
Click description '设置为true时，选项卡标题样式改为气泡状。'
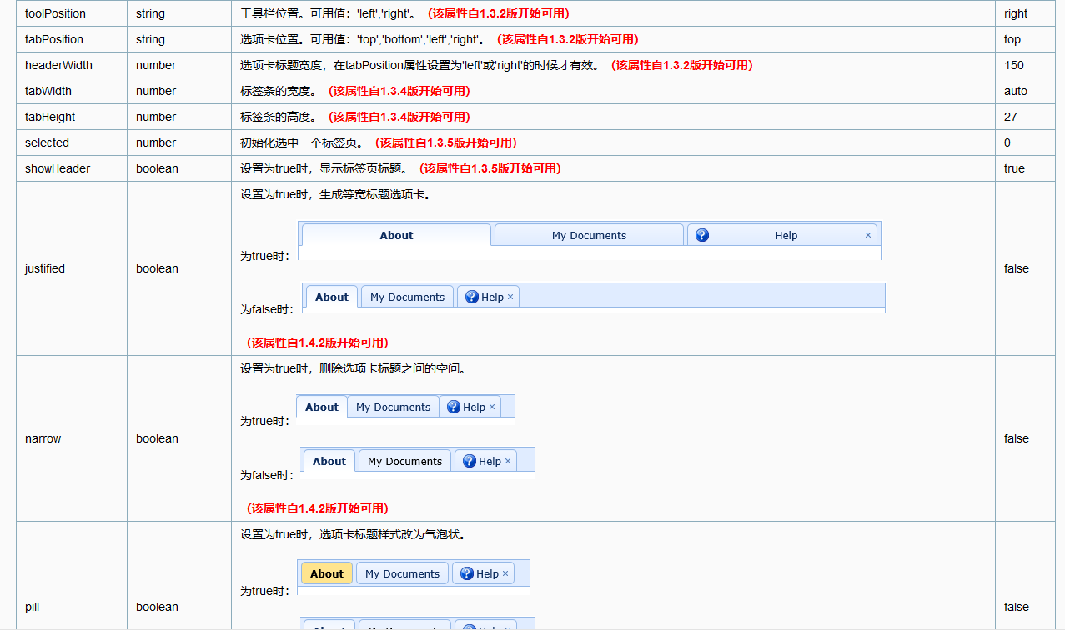click(x=353, y=534)
